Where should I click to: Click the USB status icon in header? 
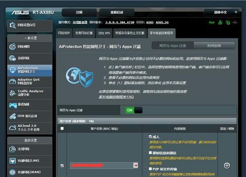click(x=235, y=23)
